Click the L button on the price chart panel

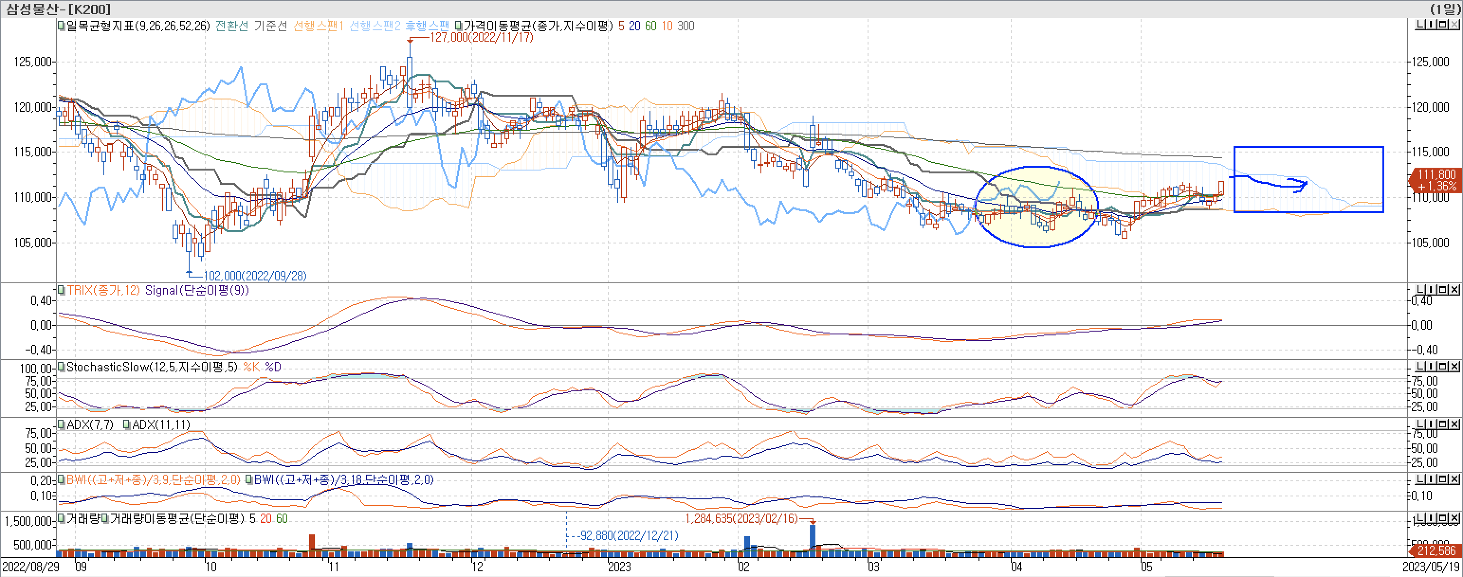coord(1420,24)
